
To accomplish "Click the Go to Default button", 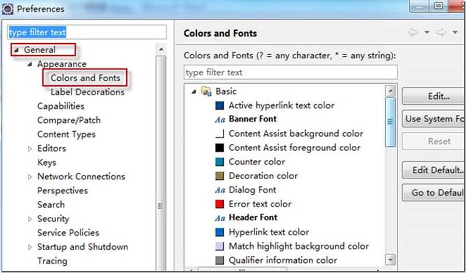I will (x=434, y=193).
